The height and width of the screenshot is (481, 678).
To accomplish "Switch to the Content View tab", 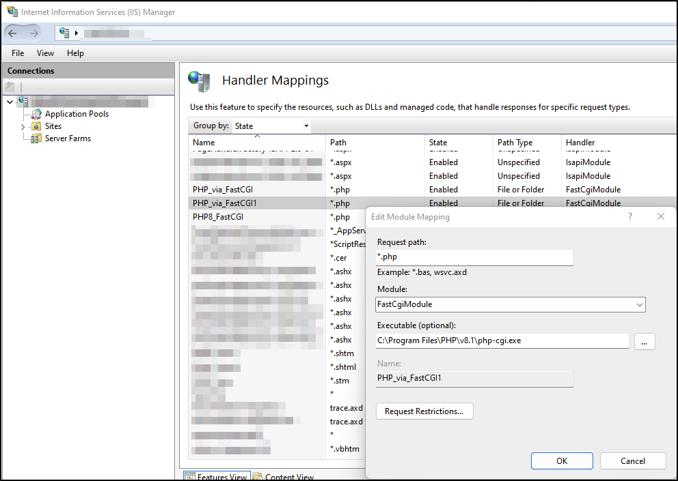I will [x=284, y=476].
